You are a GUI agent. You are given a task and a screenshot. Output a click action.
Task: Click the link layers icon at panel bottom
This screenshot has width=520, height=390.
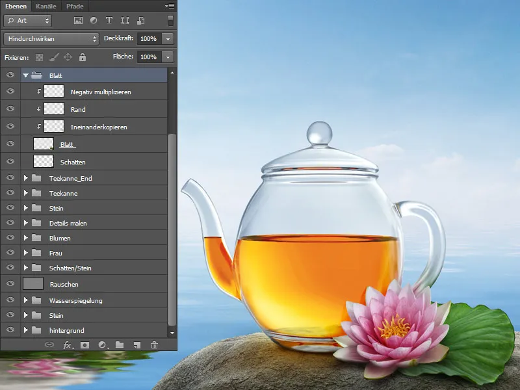pyautogui.click(x=49, y=345)
